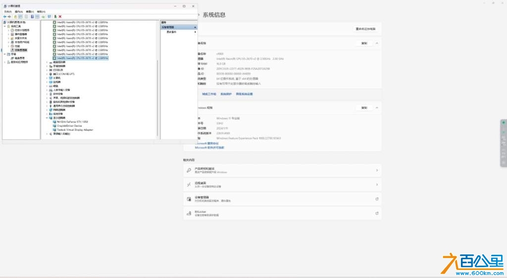Click the external link icon on BitLocker row

click(x=377, y=213)
